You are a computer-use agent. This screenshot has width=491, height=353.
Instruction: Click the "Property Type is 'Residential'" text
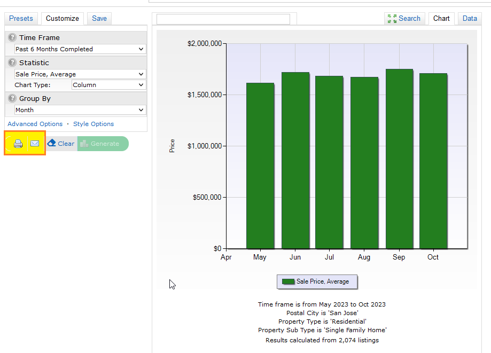[x=322, y=321]
